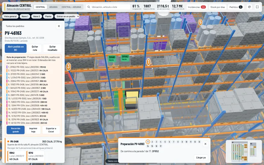Jump to preparation stop 1
Screen dimensions: 264x165
(148, 142)
